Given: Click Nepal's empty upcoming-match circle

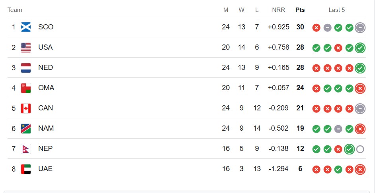Looking at the screenshot, I should (360, 149).
